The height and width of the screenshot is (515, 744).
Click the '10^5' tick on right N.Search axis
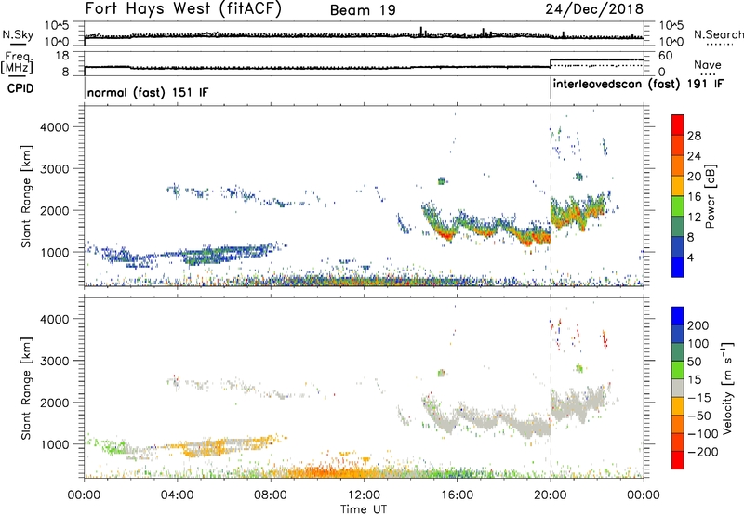[x=671, y=25]
